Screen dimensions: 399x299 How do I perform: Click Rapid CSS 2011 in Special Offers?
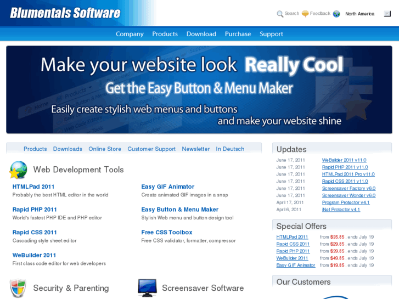[x=293, y=244]
